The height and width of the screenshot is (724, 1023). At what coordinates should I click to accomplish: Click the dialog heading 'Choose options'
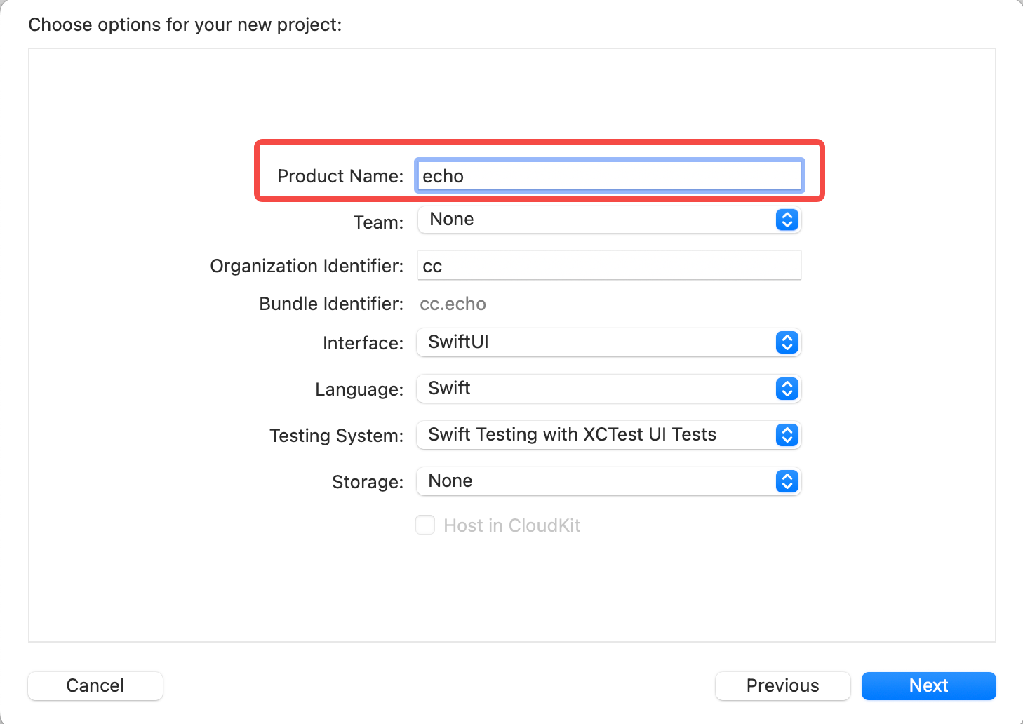tap(185, 24)
